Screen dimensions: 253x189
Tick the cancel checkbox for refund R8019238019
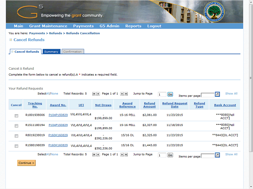[x=16, y=136]
